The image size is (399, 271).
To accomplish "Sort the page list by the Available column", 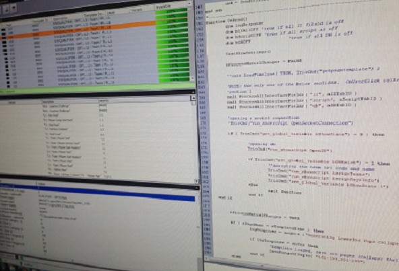I will (x=171, y=7).
